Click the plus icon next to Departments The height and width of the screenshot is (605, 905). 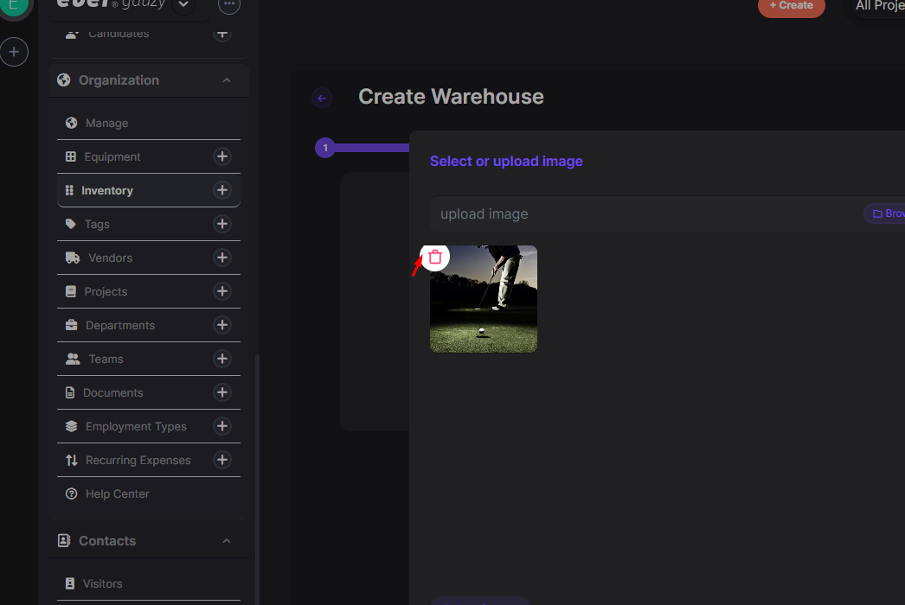click(222, 325)
